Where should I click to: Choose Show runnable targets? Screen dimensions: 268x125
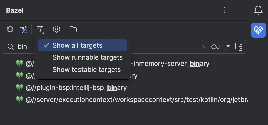(87, 57)
